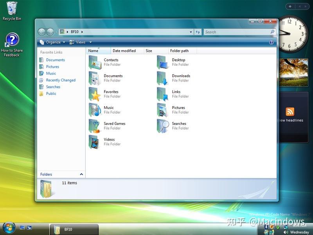Open the Recycle Bin
Viewport: 313px width, 235px height.
11,9
